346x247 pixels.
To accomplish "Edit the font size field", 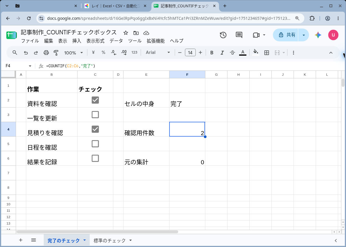I will pyautogui.click(x=190, y=52).
